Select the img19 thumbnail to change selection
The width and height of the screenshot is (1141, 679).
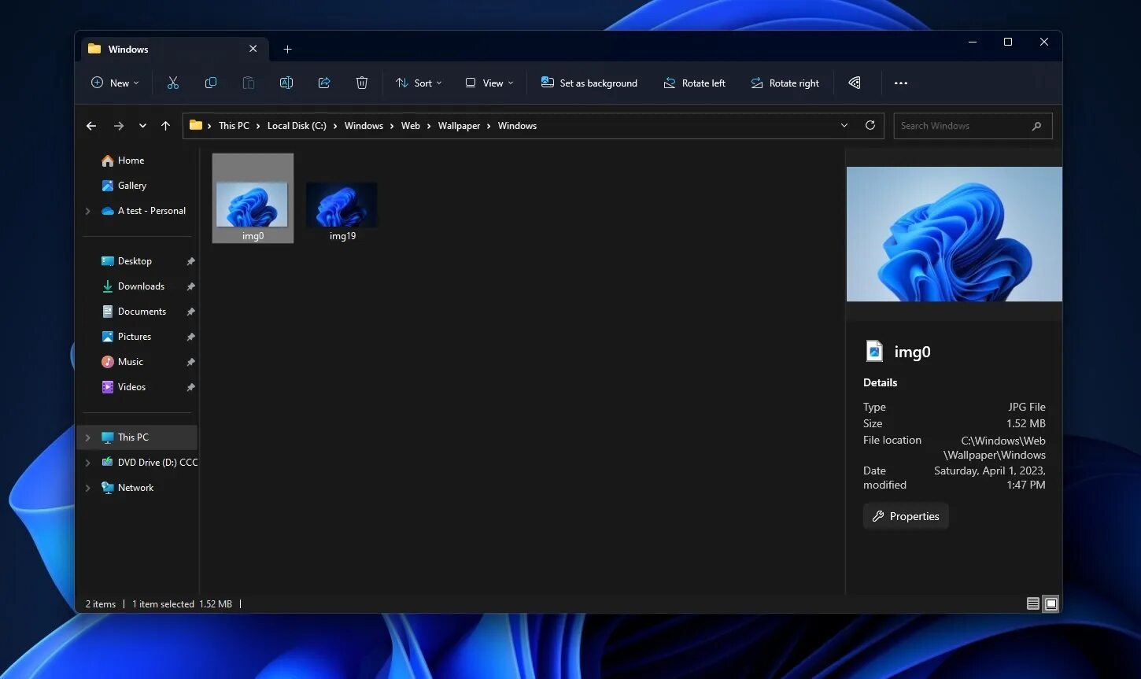pos(342,203)
